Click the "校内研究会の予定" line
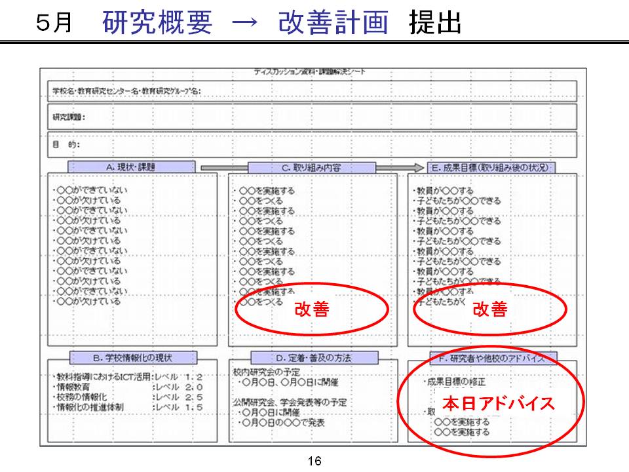Screen dimensions: 629x472 point(267,372)
